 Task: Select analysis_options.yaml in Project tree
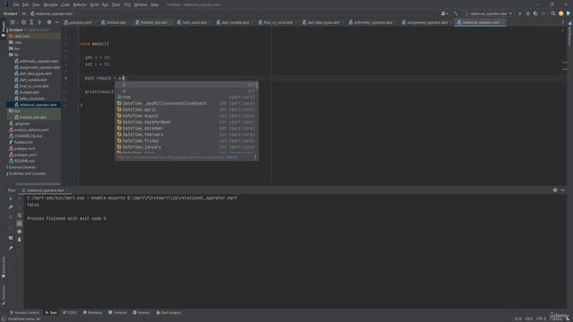(x=31, y=130)
